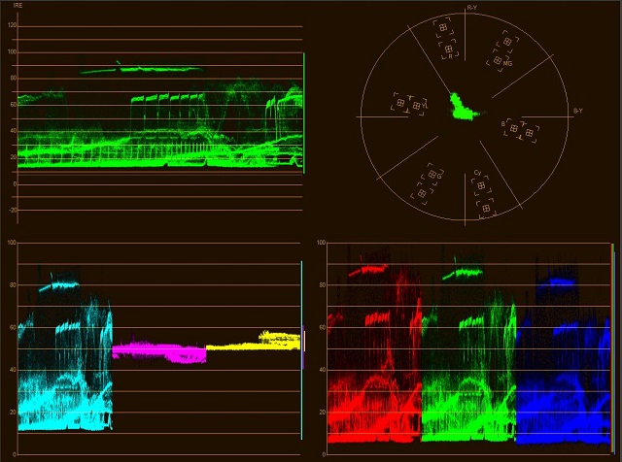
Task: Click the magenta Cb trace in YCbCr parade
Action: tap(158, 350)
